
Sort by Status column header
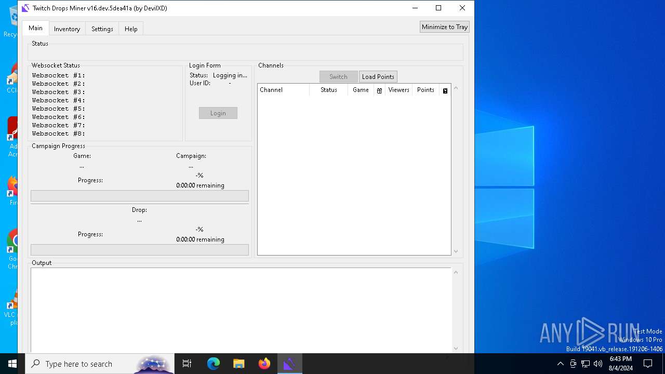[x=329, y=90]
